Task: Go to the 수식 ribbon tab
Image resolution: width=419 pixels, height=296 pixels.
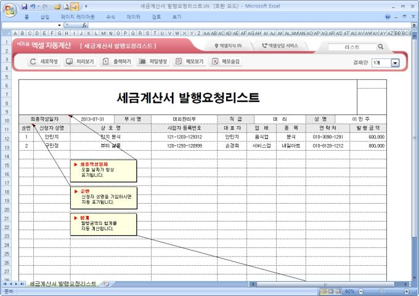Action: point(110,17)
